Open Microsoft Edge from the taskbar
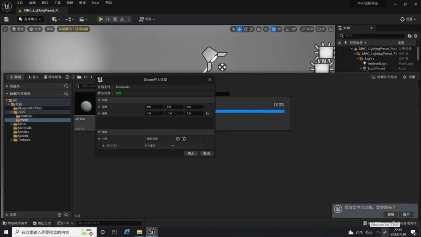Image resolution: width=421 pixels, height=237 pixels. point(127,232)
